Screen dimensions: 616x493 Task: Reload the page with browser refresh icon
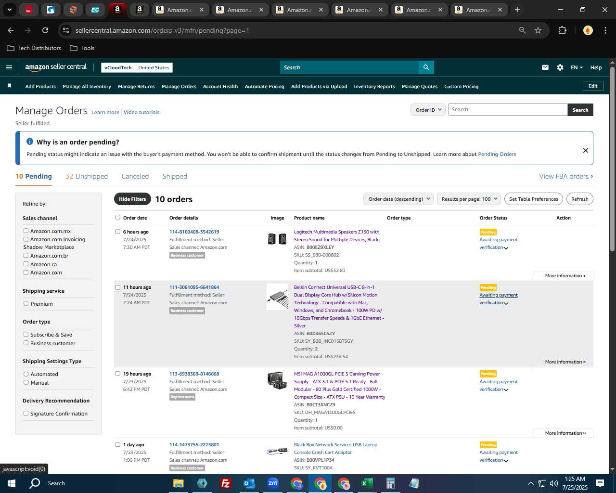(x=45, y=30)
